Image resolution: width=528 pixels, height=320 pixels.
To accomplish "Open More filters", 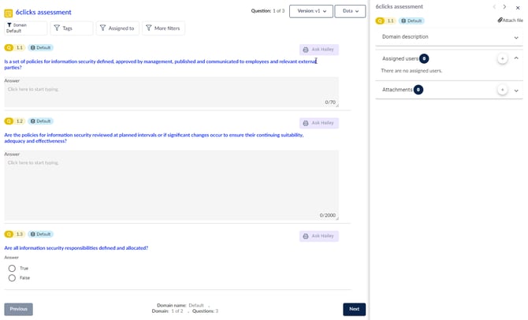I will [163, 28].
